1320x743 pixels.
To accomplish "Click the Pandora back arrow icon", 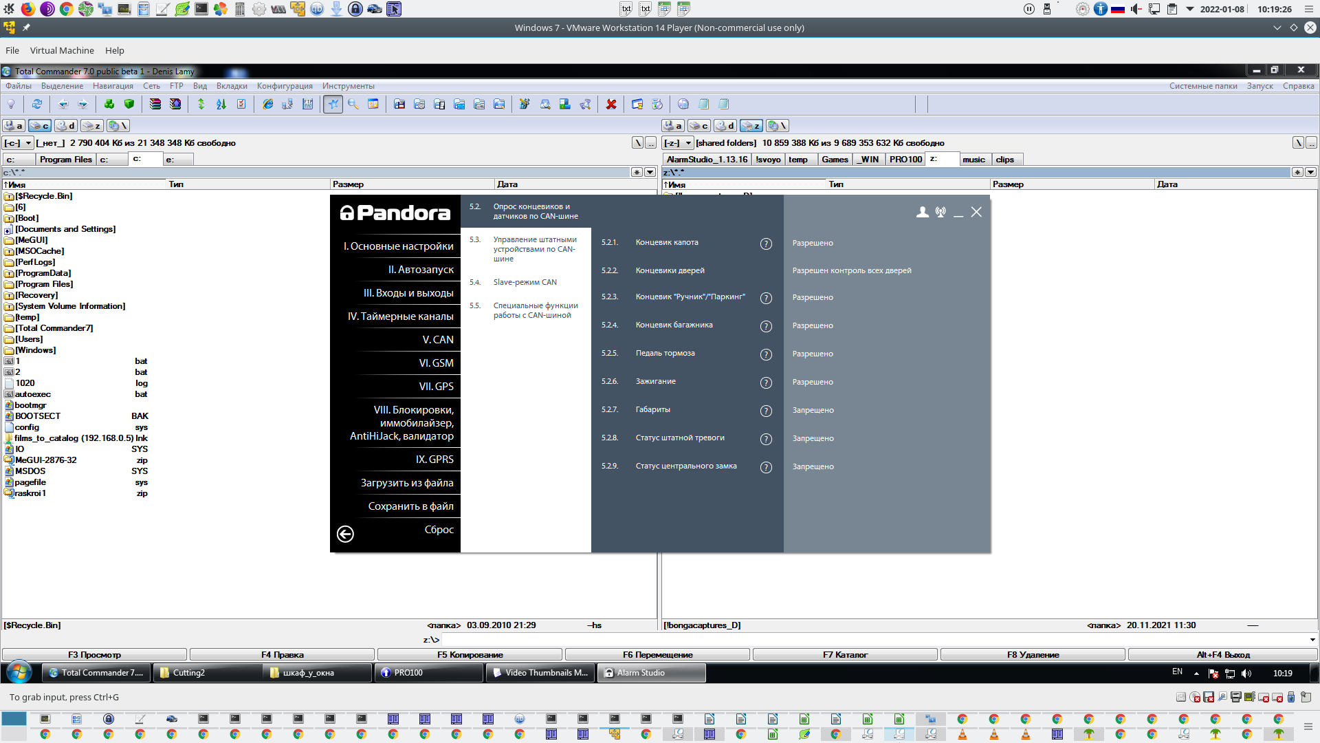I will [345, 534].
